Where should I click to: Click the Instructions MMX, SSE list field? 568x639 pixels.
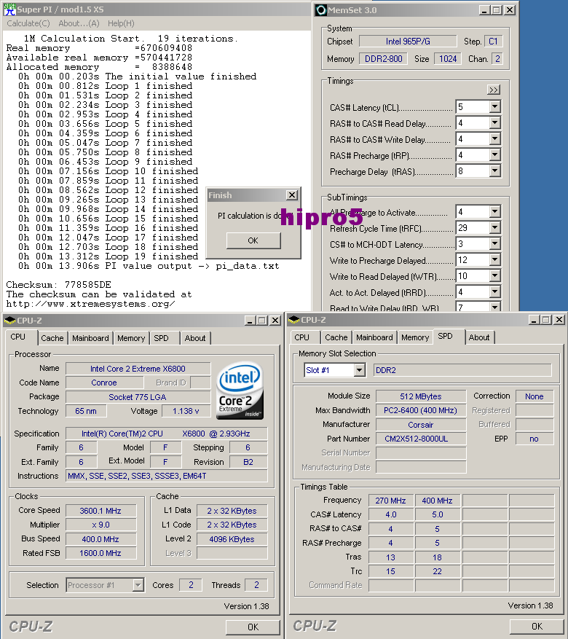tap(167, 476)
